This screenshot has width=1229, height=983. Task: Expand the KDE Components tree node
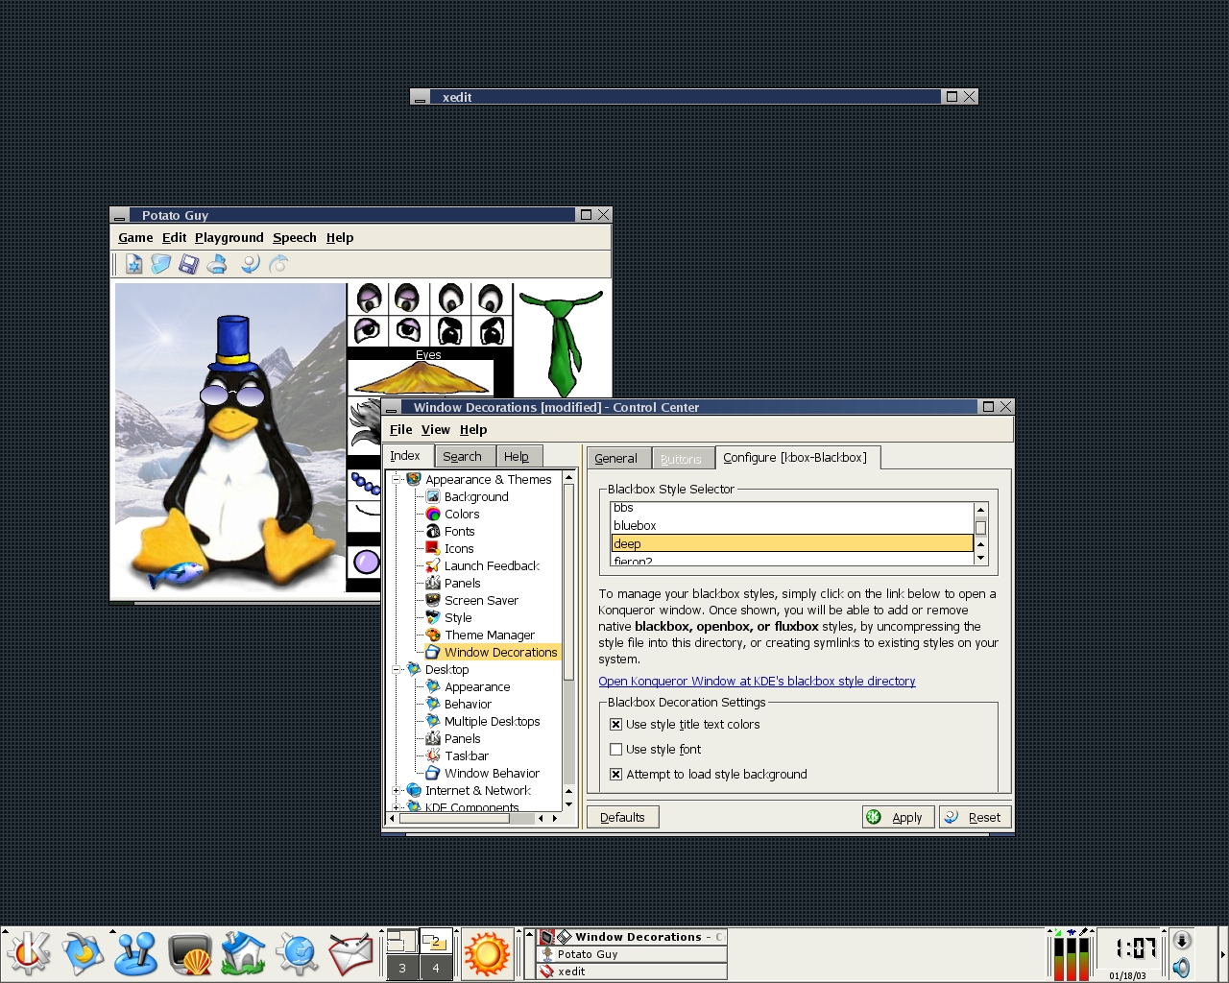pos(397,807)
